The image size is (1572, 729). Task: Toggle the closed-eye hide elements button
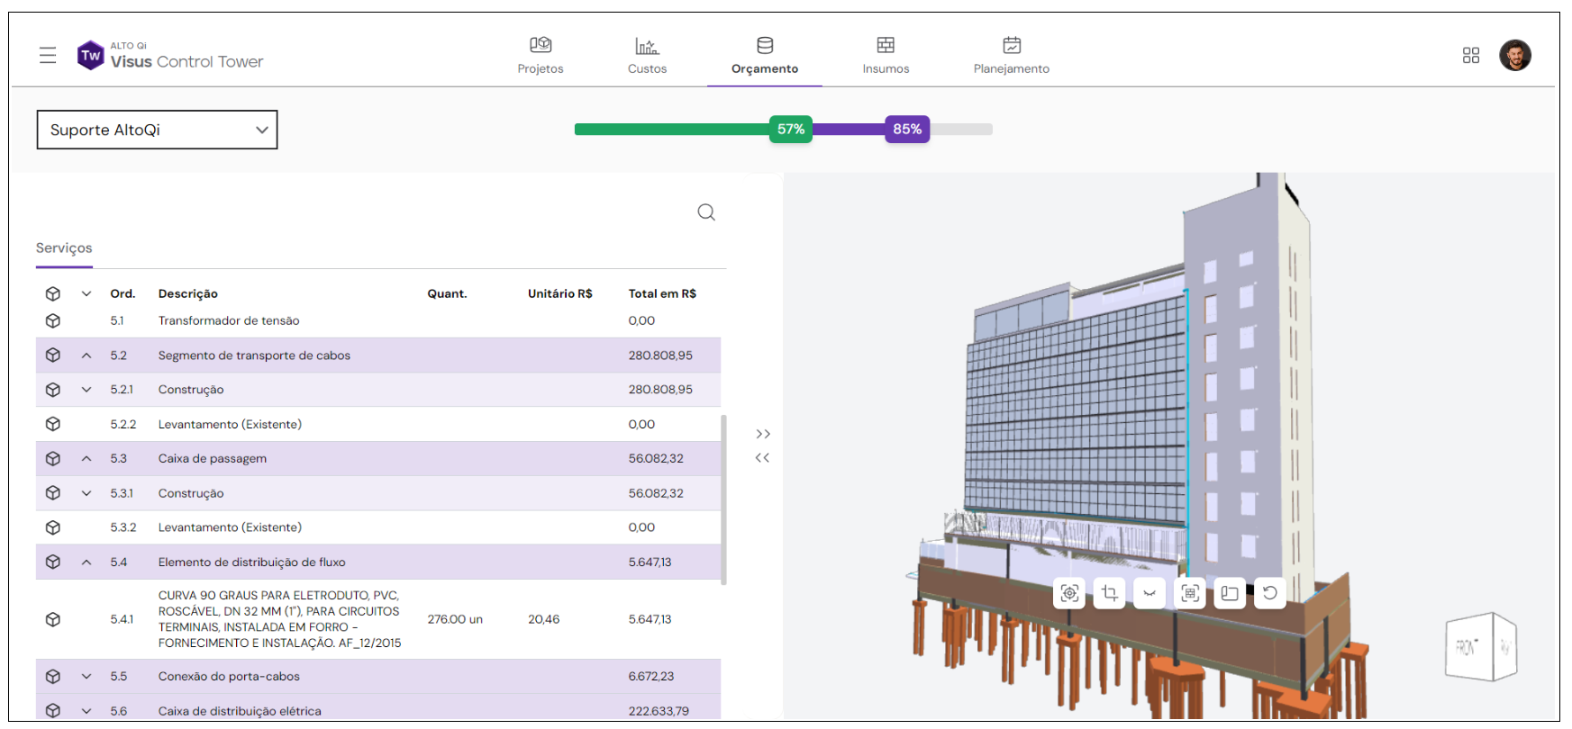1149,593
